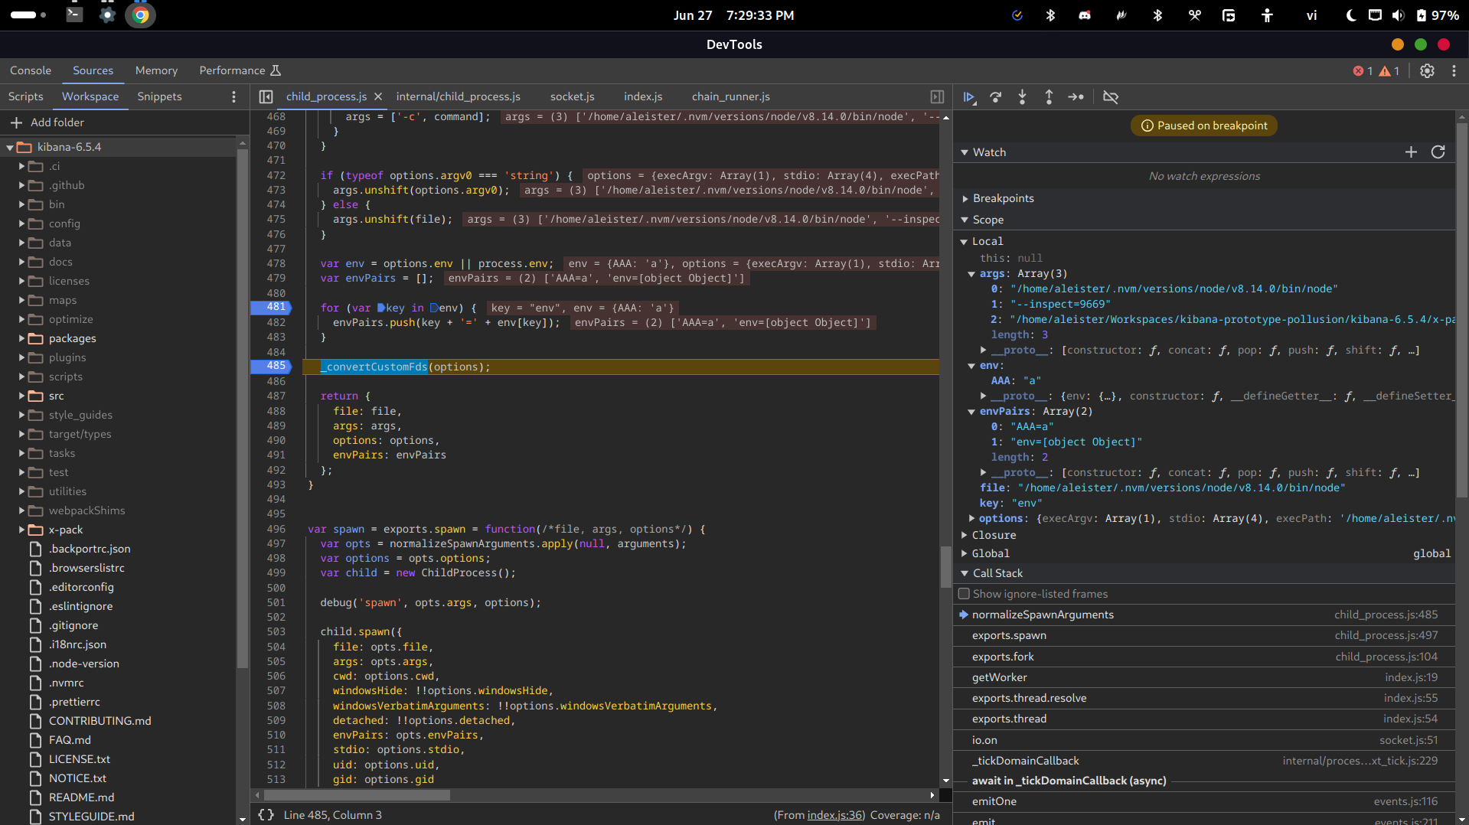Screen dimensions: 1469x825
Task: Deactivate breakpoints icon
Action: (x=1111, y=97)
